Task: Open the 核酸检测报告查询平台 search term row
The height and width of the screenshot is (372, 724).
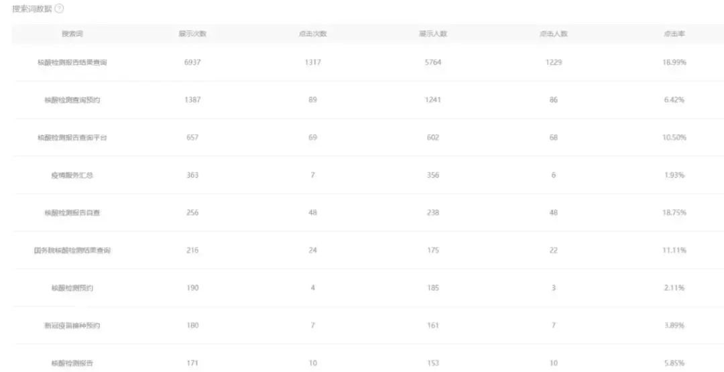Action: point(72,137)
